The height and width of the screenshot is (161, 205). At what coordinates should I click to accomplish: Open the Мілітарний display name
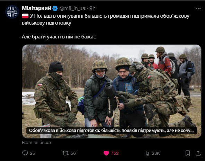[x=36, y=8]
